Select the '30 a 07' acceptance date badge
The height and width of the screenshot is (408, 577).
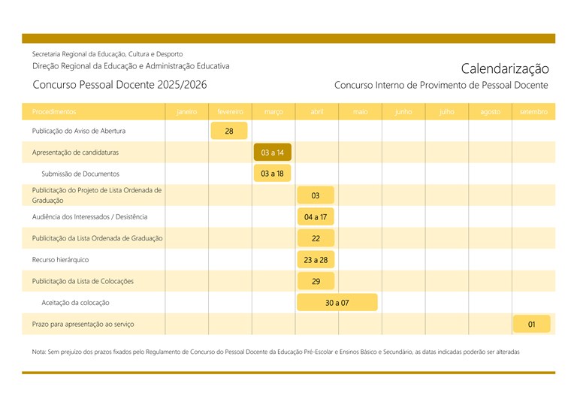pos(337,303)
